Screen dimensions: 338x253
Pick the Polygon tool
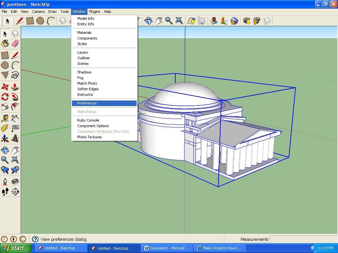coord(5,75)
